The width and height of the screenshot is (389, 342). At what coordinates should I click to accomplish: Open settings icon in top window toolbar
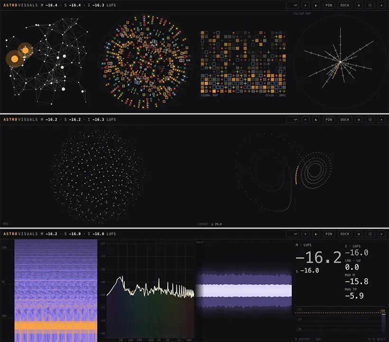359,5
